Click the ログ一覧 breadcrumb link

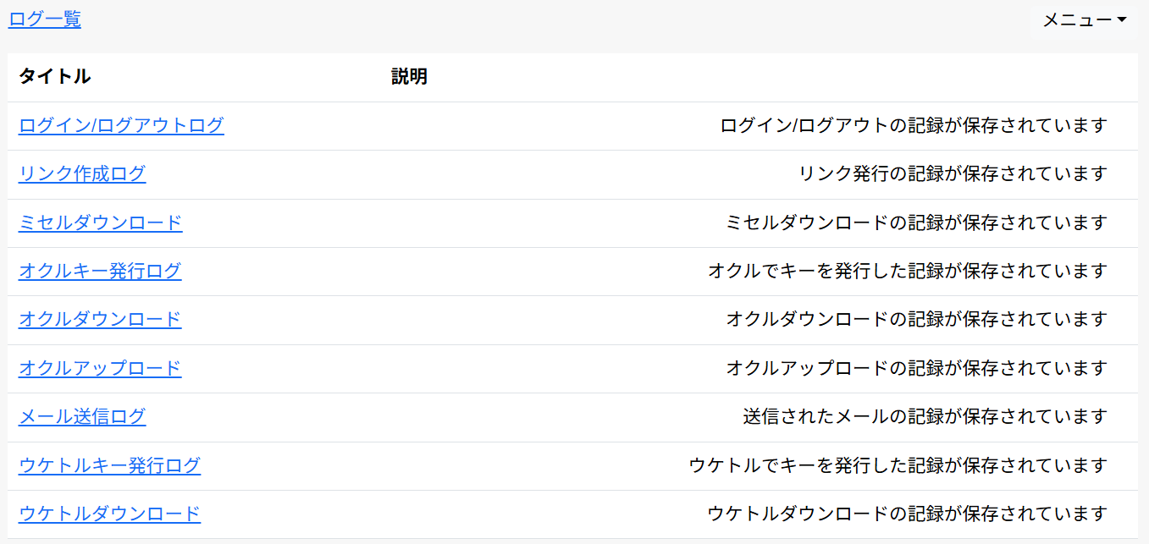pyautogui.click(x=45, y=19)
